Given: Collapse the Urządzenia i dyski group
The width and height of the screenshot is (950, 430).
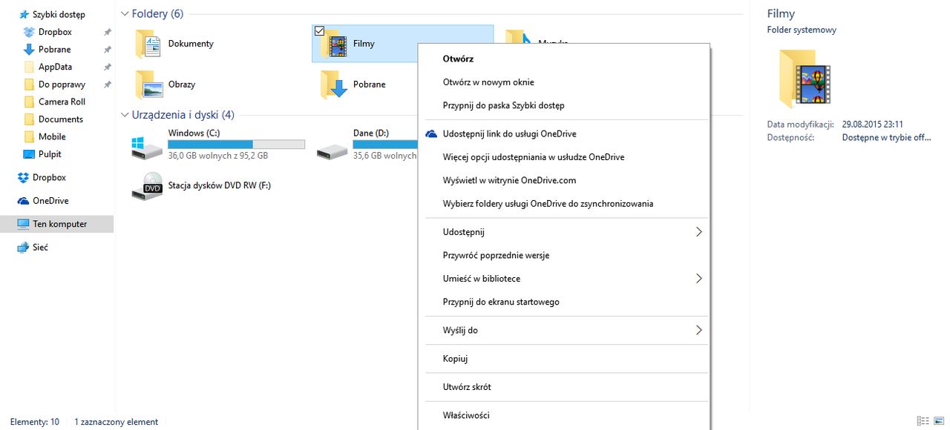Looking at the screenshot, I should pyautogui.click(x=124, y=115).
